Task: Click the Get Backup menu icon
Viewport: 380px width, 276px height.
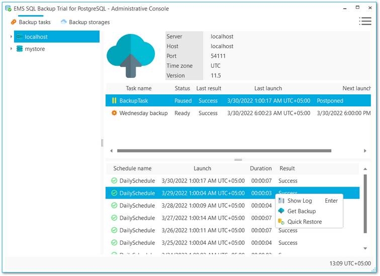Action: (281, 211)
